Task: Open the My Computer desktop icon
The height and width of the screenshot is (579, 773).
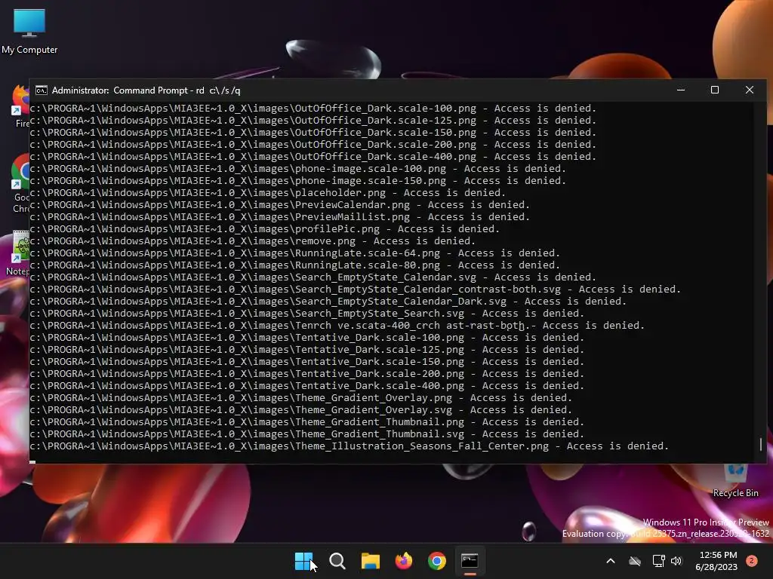Action: (x=29, y=32)
